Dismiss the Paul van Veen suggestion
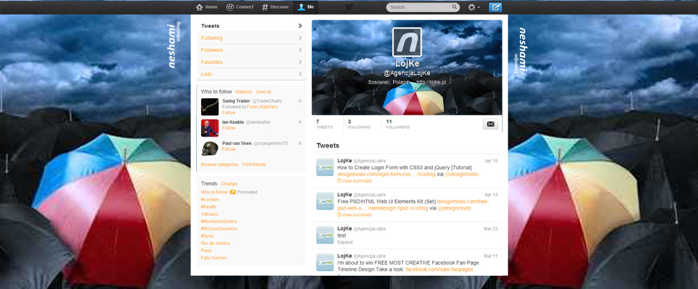Screen dimensions: 698x289 300,143
